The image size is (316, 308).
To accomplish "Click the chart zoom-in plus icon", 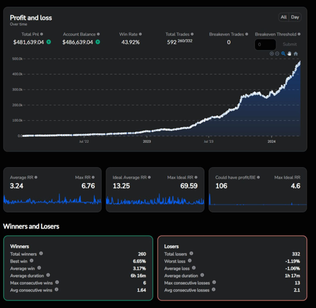I will click(x=272, y=54).
